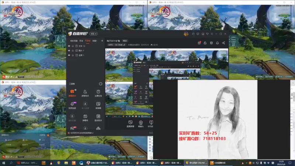Open the 房管助手 tool icon
Viewport: 295px width, 166px height.
[85, 93]
